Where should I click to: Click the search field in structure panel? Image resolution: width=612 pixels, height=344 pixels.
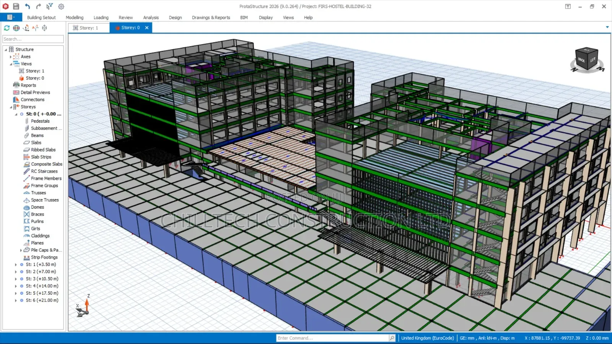pos(33,39)
